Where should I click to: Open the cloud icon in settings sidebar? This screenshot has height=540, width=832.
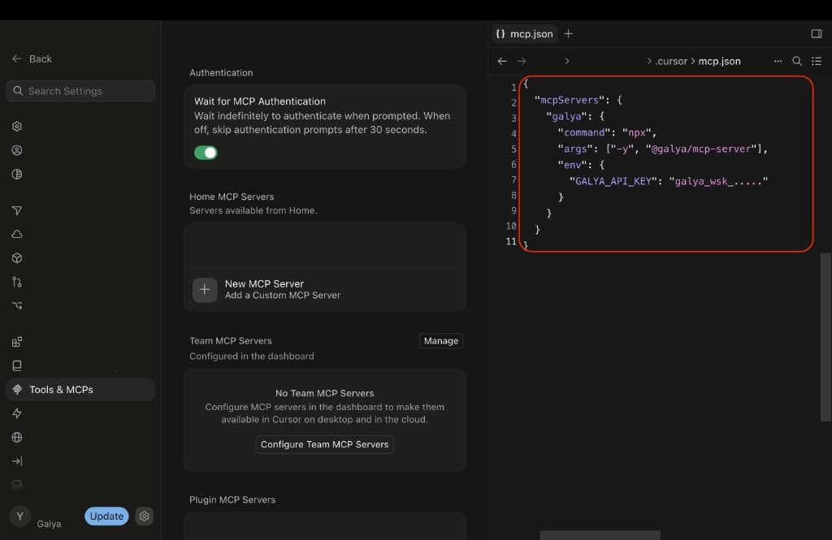click(17, 234)
